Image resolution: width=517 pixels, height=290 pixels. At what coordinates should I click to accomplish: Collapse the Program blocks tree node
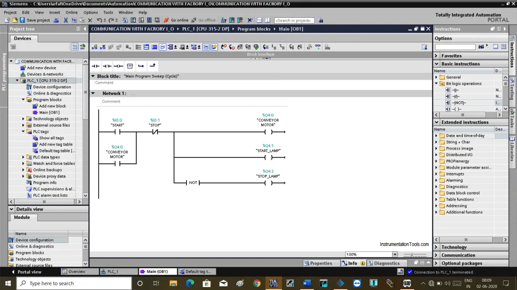click(x=24, y=100)
